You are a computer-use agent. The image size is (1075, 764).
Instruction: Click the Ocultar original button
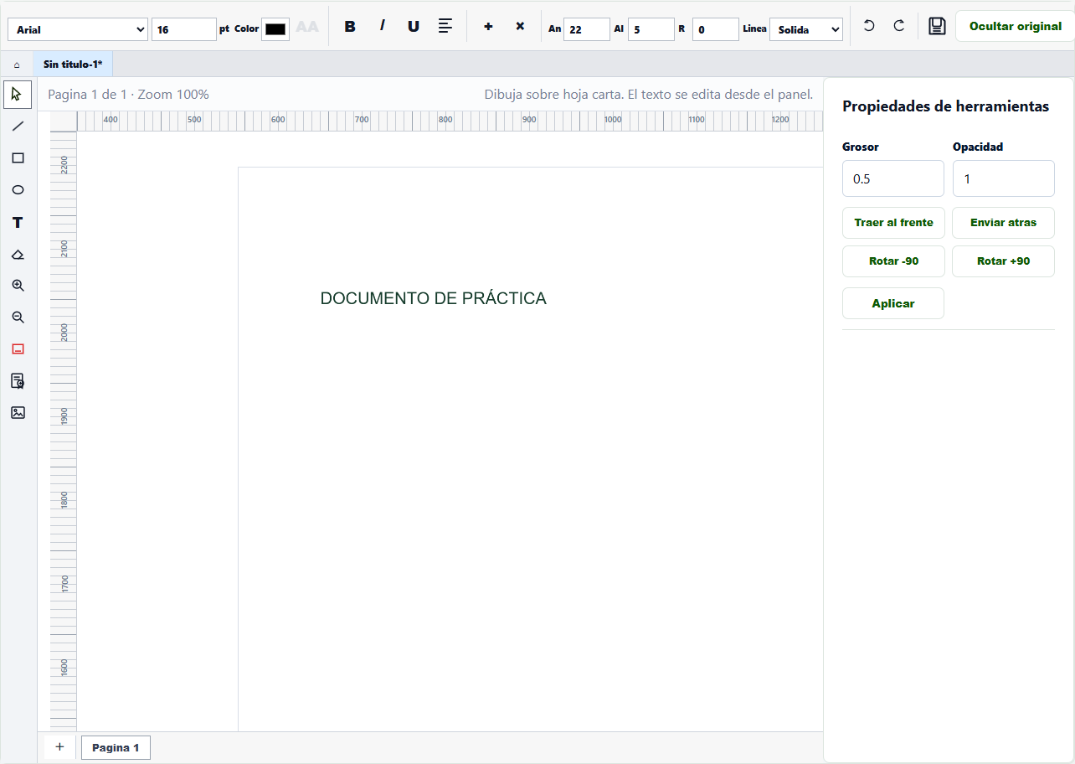click(x=1016, y=27)
